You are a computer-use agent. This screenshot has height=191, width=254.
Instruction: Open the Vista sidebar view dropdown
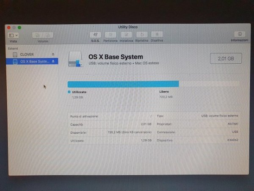pos(13,35)
